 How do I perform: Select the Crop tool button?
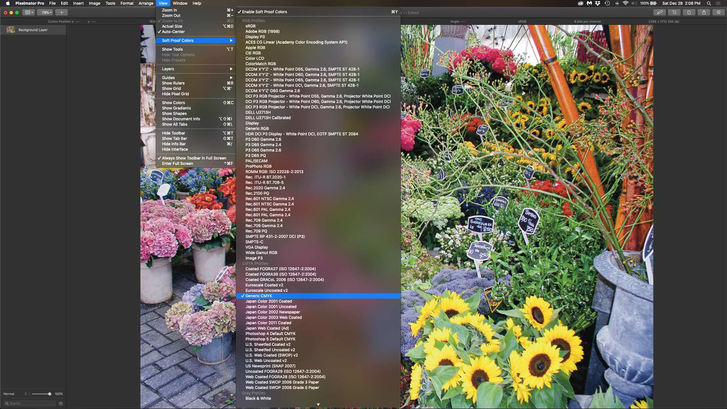674,13
